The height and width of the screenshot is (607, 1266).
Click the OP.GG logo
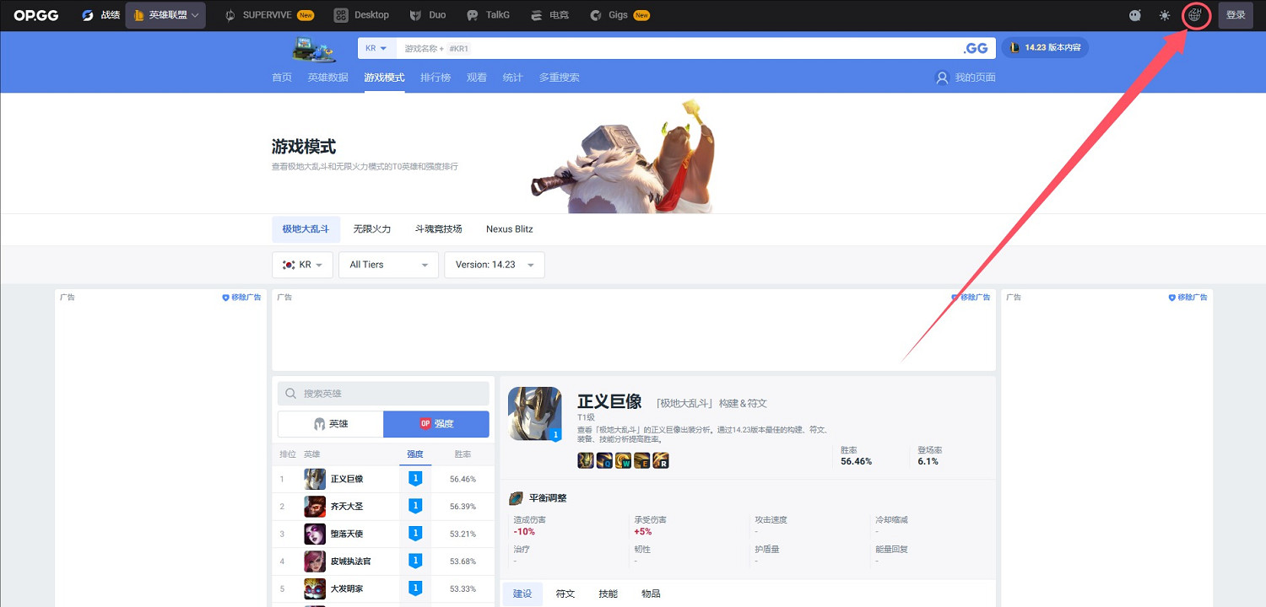pyautogui.click(x=35, y=14)
